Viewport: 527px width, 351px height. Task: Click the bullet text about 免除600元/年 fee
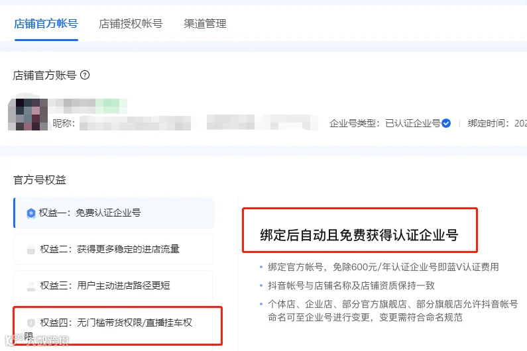pos(383,267)
